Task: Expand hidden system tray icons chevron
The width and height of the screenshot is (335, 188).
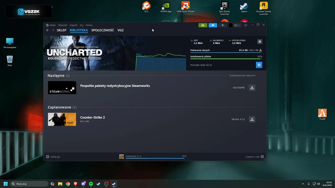Action: [303, 184]
